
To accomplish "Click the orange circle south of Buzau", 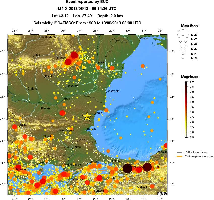I will [74, 77].
